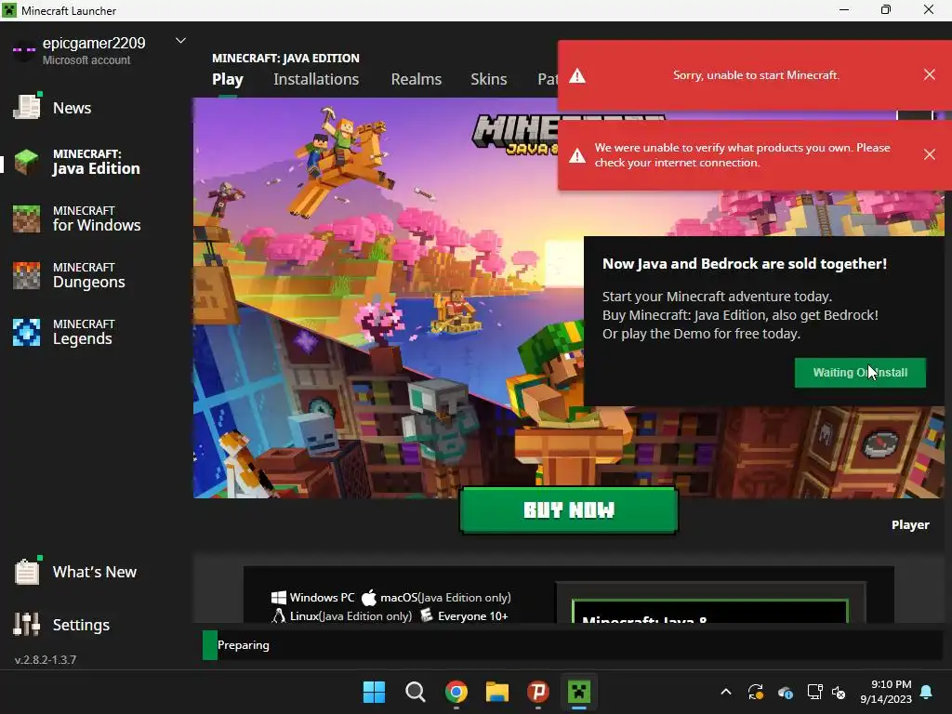This screenshot has height=714, width=952.
Task: Click the display network tray icon
Action: (x=814, y=692)
